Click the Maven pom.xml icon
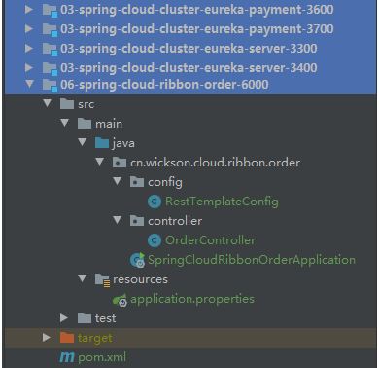 tap(67, 357)
